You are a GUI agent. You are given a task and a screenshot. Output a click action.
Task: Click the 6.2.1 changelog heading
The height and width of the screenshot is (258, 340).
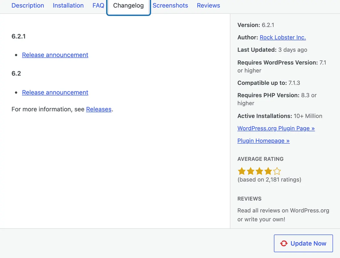(x=19, y=36)
